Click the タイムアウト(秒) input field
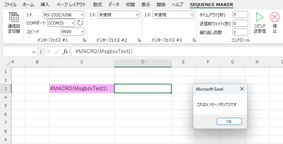Screen dimensions: 283x144 click(240, 15)
